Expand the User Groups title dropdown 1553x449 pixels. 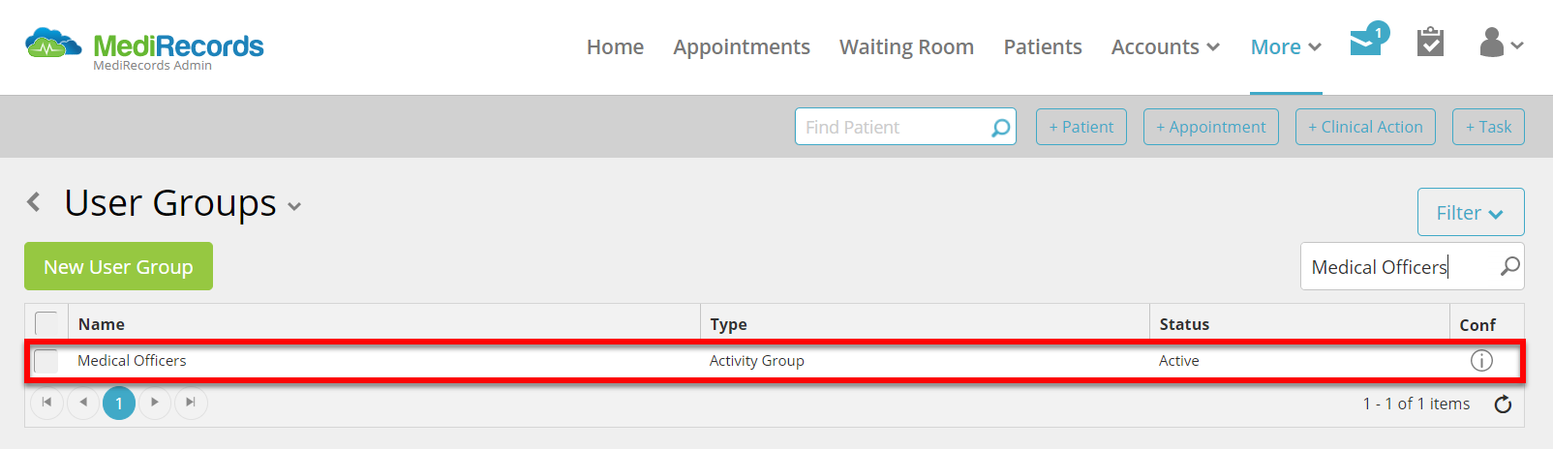click(x=294, y=206)
